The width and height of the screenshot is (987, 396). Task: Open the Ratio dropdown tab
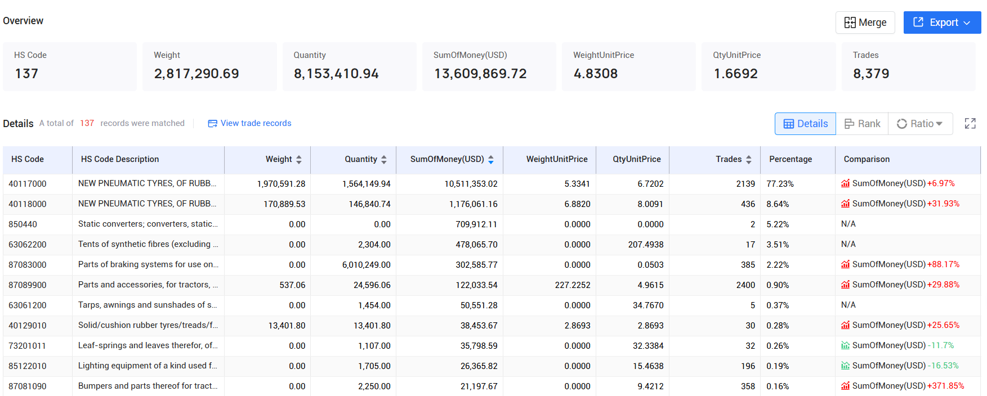[920, 124]
